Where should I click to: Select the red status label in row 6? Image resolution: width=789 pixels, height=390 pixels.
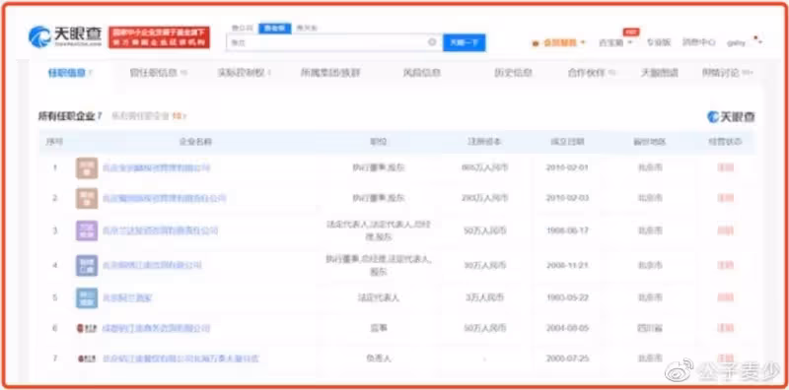(725, 328)
